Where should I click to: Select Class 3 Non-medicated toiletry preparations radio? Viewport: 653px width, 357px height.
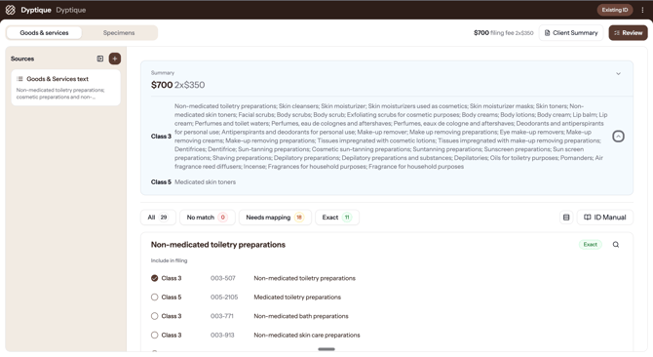click(155, 278)
